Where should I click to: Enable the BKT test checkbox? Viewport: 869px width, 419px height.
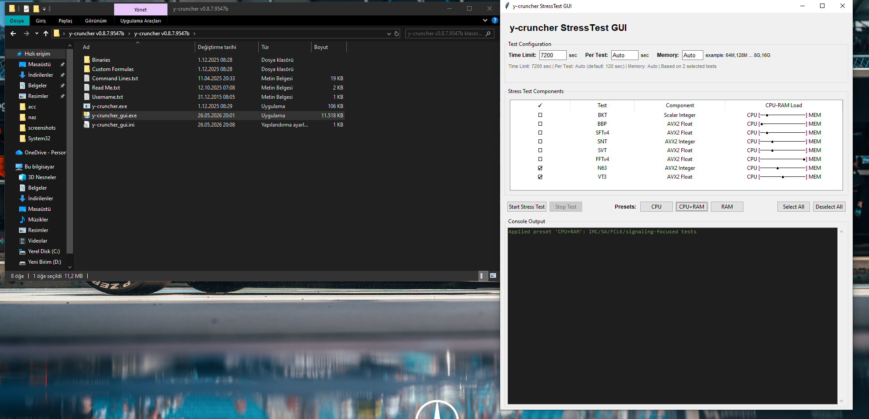[540, 115]
